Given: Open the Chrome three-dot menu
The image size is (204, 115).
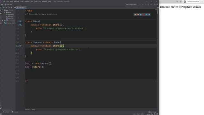Looking at the screenshot, I should pos(202,2).
